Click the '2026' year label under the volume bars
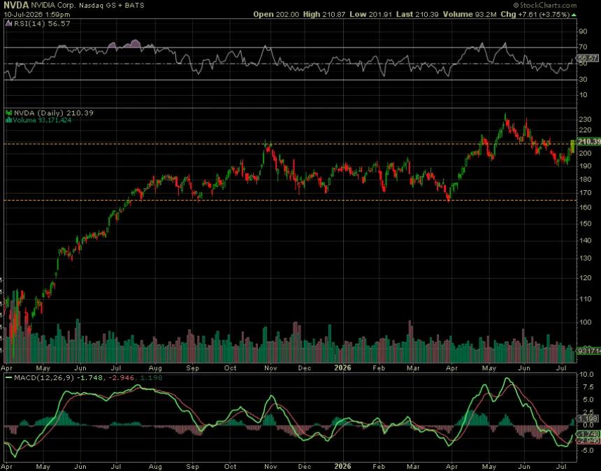The height and width of the screenshot is (471, 601). (342, 368)
